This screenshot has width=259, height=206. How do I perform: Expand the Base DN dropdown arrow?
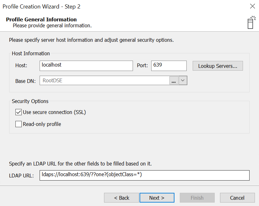[183, 81]
